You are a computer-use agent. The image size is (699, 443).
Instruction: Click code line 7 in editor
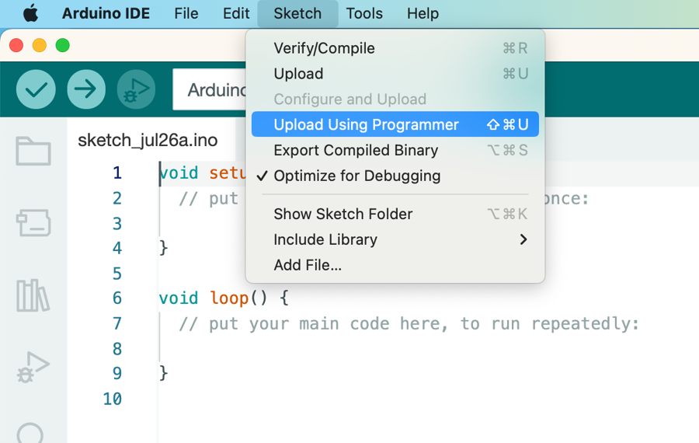coord(409,323)
